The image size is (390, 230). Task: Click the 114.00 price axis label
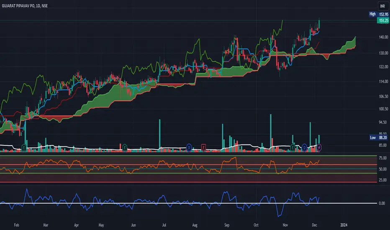[383, 81]
